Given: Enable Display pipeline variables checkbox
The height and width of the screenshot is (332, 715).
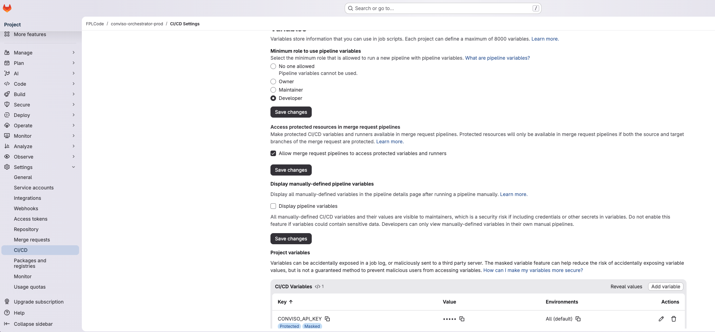Looking at the screenshot, I should point(273,206).
